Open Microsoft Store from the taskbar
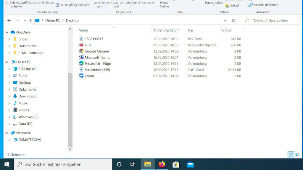The width and height of the screenshot is (303, 170). pos(176,164)
